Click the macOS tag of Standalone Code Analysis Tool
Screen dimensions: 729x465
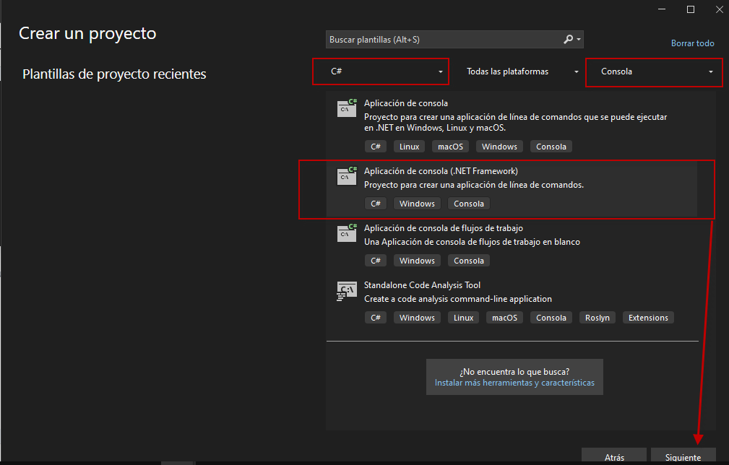click(x=504, y=318)
